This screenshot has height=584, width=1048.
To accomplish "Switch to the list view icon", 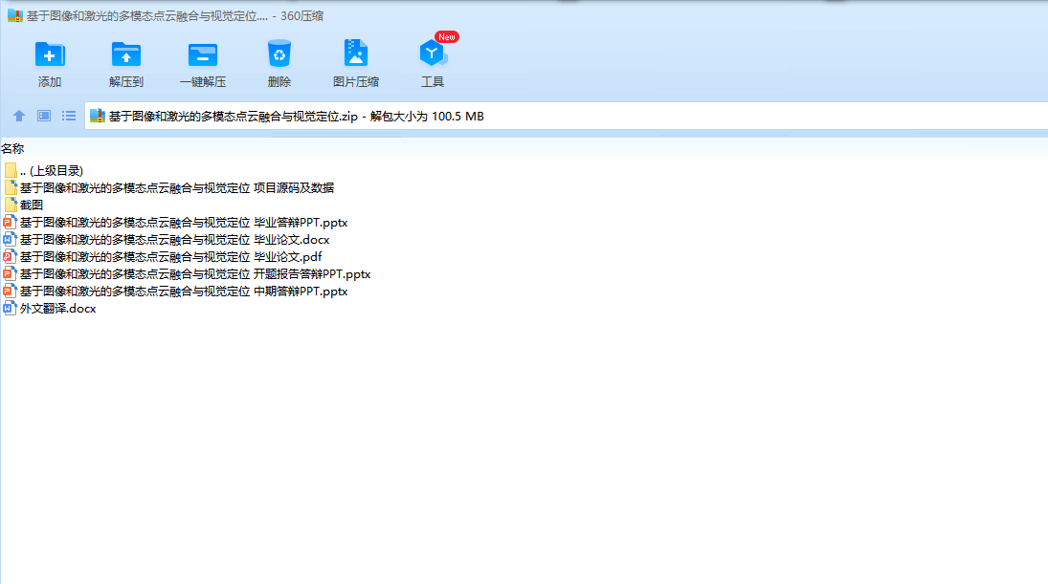I will 69,117.
